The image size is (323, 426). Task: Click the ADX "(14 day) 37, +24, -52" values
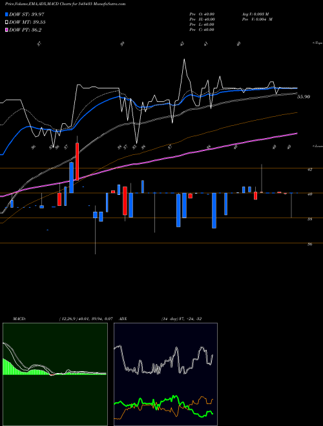(x=182, y=319)
